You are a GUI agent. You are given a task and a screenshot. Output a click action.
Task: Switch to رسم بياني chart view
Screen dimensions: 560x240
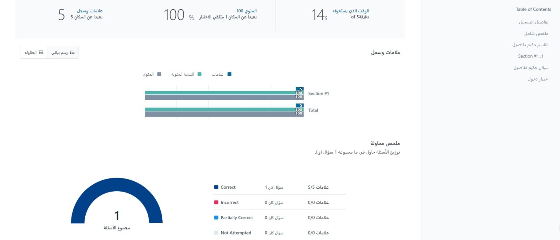tap(63, 52)
